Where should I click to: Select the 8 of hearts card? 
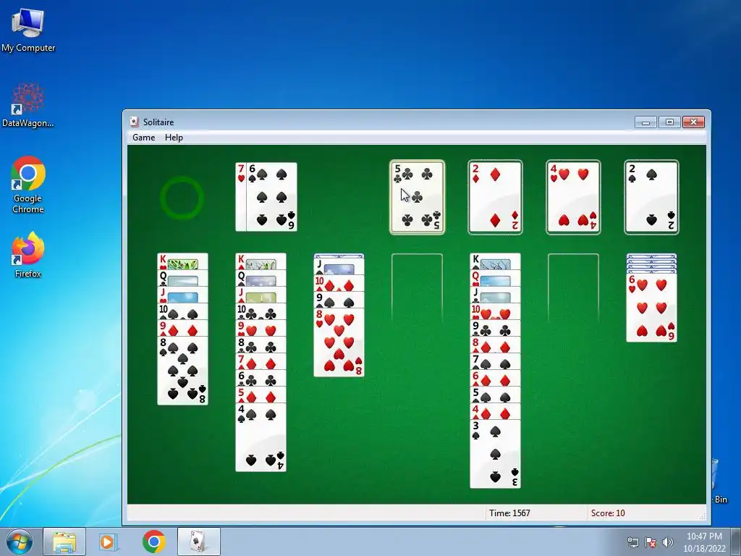339,342
